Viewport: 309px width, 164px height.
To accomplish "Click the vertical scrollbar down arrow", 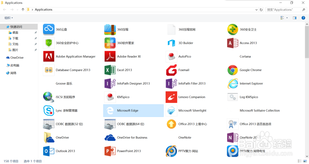I will coord(307,156).
